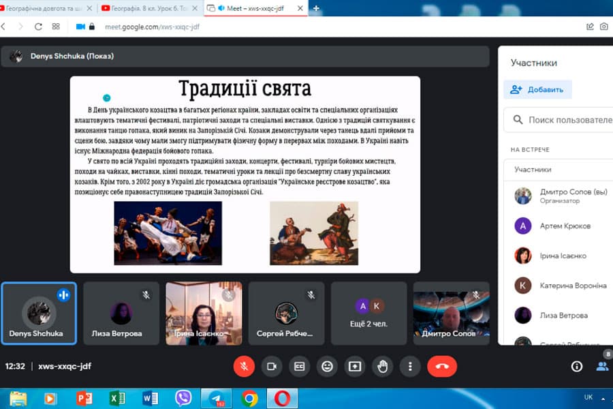This screenshot has width=613, height=409.
Task: Click the Добавить button to add people
Action: point(537,89)
